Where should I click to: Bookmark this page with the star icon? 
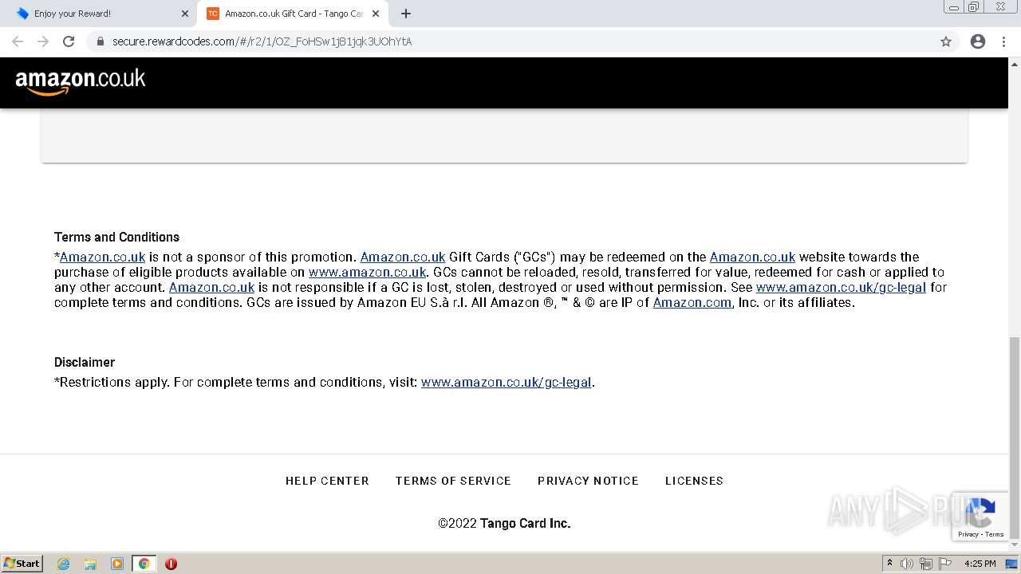pyautogui.click(x=946, y=41)
